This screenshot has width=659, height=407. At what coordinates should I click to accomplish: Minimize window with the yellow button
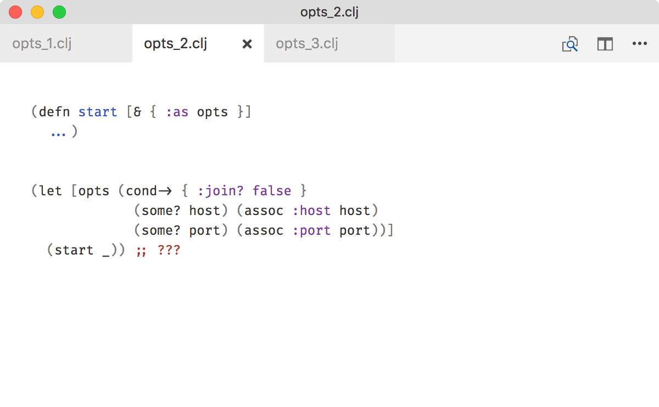tap(37, 12)
